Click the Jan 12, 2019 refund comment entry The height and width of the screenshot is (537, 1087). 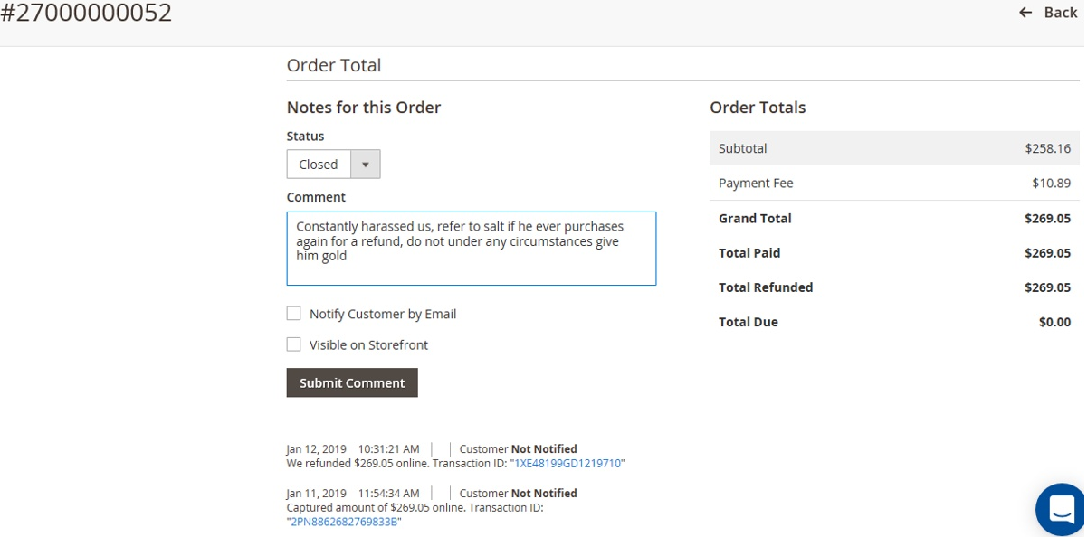pyautogui.click(x=456, y=456)
